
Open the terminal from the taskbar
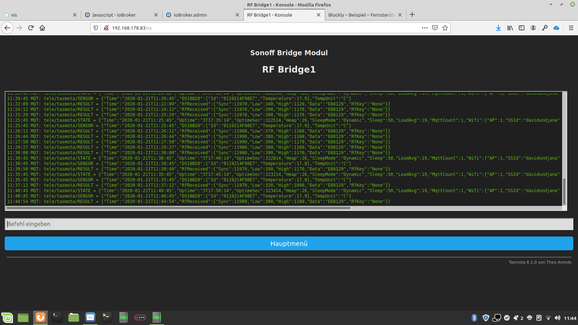point(57,317)
